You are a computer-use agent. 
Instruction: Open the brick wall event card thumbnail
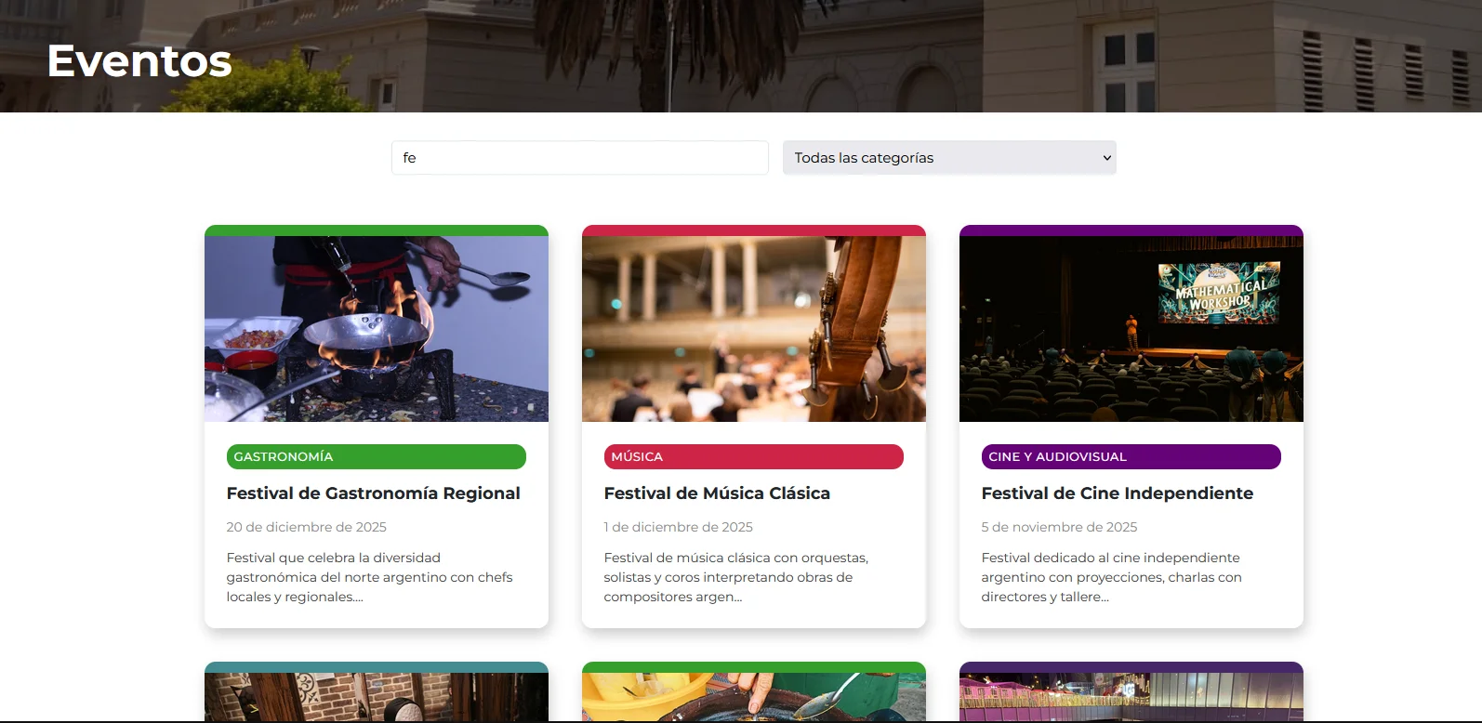tap(376, 697)
